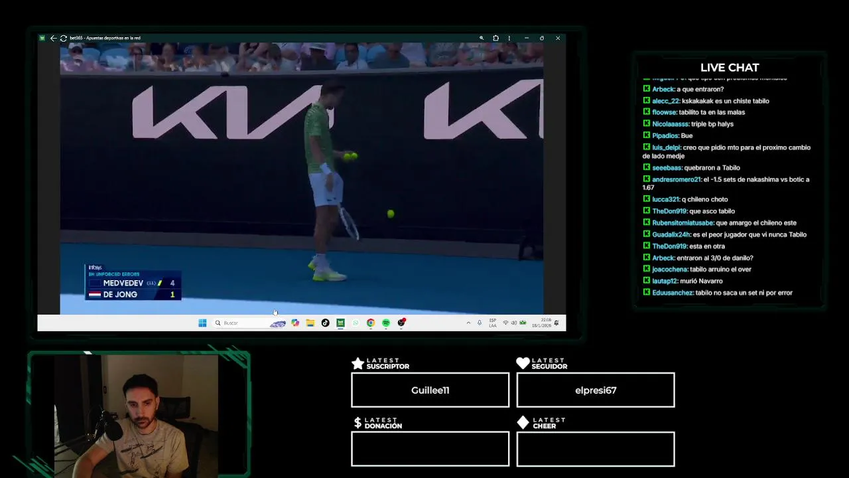Click the Latest Suscriptor star icon
The image size is (849, 478).
(358, 363)
